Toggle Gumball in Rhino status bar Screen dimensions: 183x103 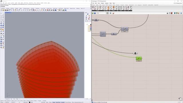coord(63,102)
